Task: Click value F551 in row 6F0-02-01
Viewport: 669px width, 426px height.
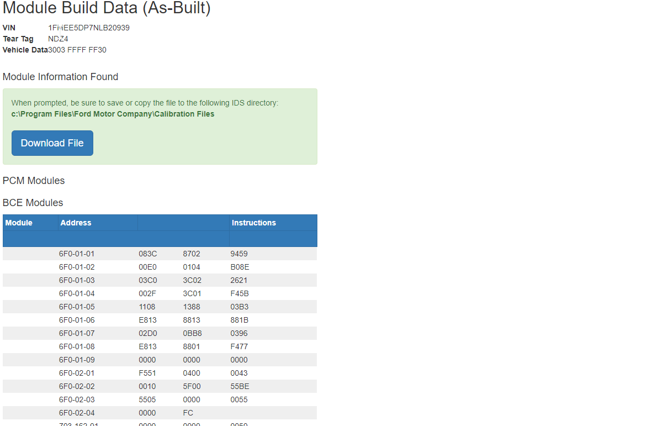Action: [x=147, y=373]
